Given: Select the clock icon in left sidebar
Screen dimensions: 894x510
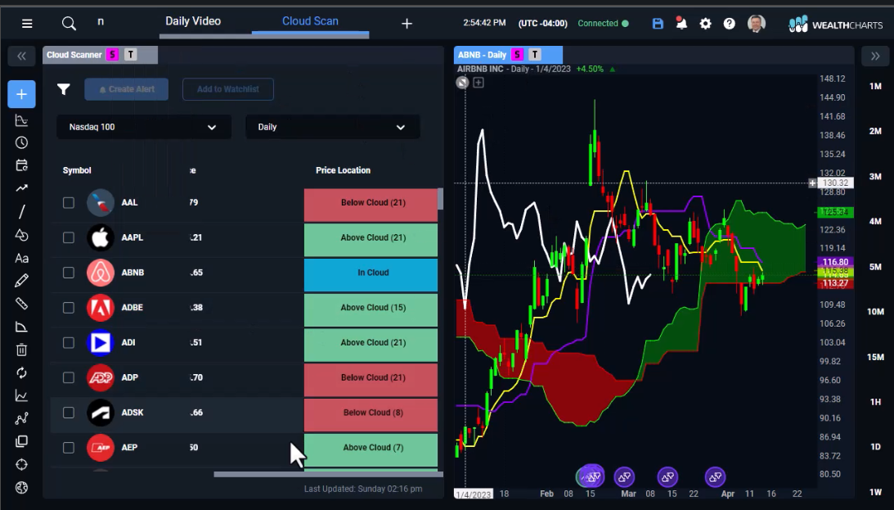Looking at the screenshot, I should point(21,142).
